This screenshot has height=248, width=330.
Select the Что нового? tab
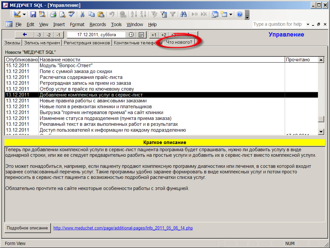click(x=179, y=42)
